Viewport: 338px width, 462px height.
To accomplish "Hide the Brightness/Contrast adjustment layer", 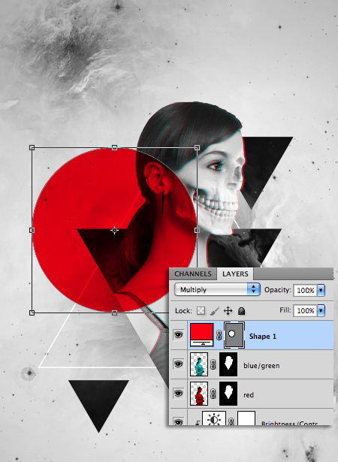I will [178, 421].
